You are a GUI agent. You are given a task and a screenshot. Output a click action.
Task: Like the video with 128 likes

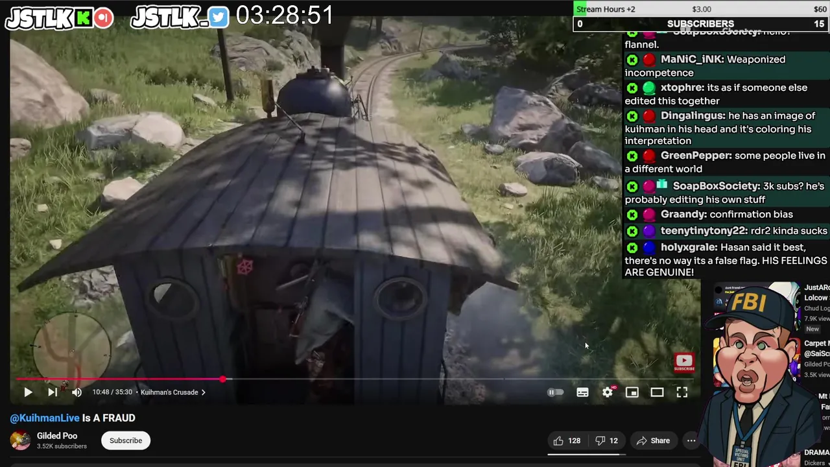567,440
